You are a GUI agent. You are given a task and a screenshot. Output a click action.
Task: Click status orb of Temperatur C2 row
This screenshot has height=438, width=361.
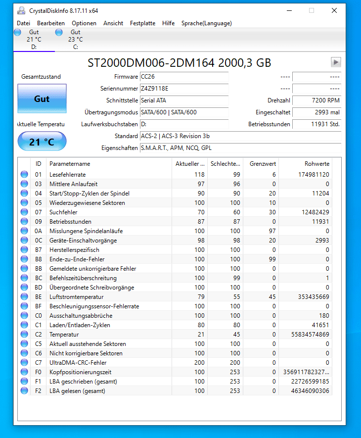24,335
